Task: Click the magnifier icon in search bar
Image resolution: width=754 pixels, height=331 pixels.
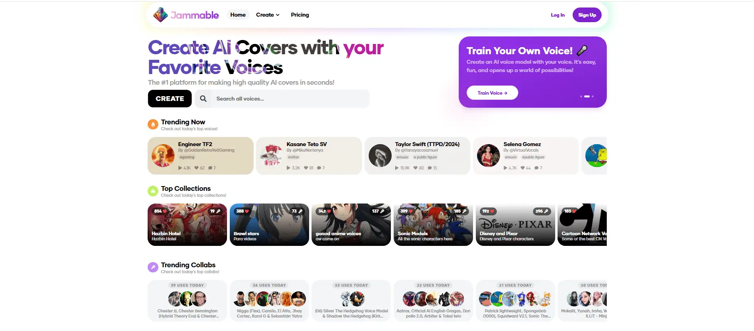Action: pyautogui.click(x=203, y=99)
